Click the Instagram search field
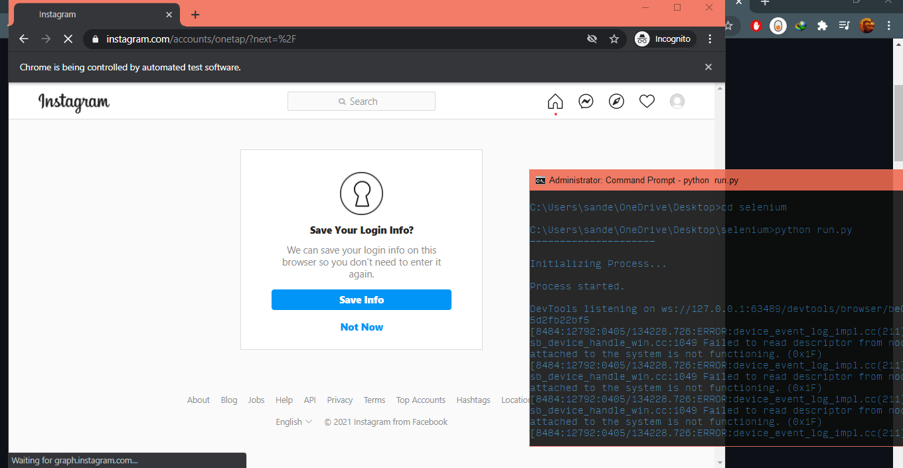903x468 pixels. (x=361, y=101)
